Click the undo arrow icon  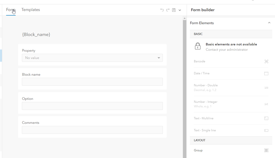point(162,10)
